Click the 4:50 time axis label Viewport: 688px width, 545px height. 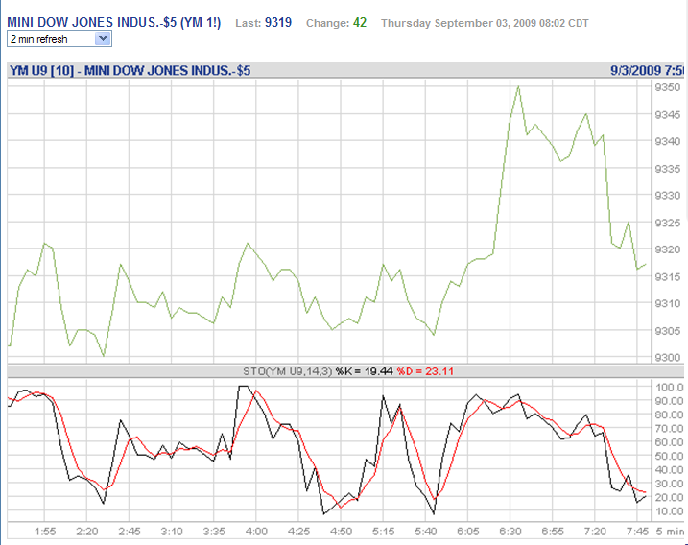[x=341, y=532]
